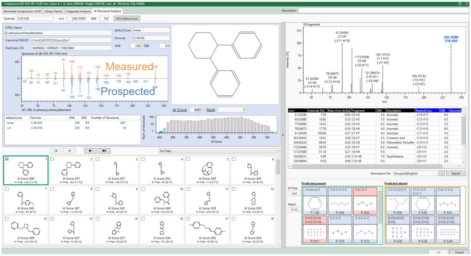Click the green 900 bar in AI Score histogram
Screen dimensions: 471x256
click(161, 132)
